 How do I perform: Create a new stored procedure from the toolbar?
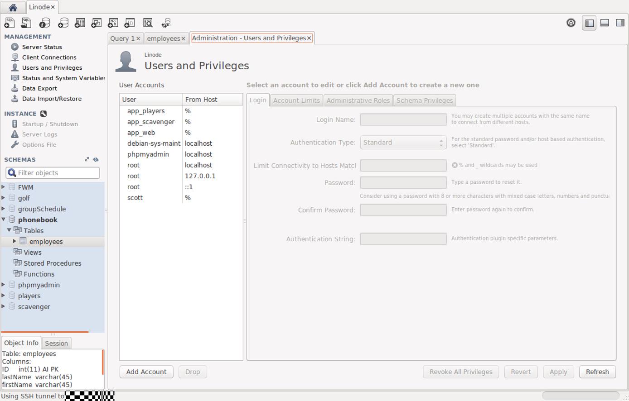point(113,23)
